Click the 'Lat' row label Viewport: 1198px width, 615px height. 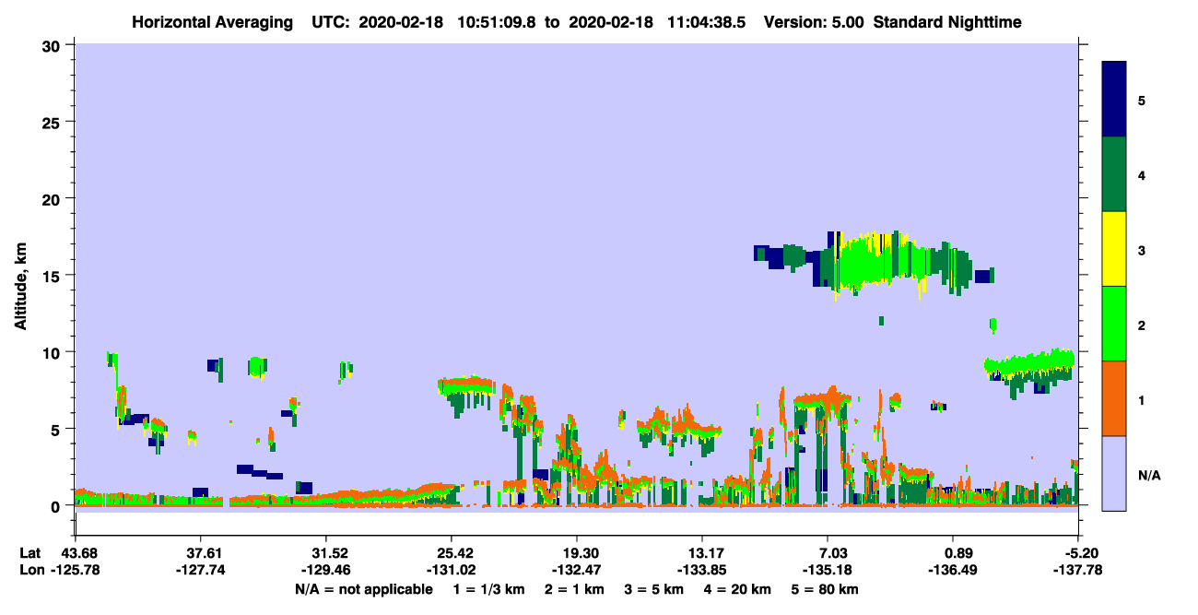30,552
